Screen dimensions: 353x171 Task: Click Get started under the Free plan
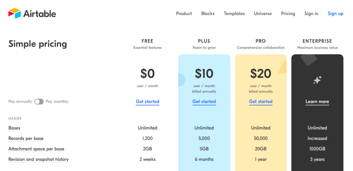coord(148,101)
